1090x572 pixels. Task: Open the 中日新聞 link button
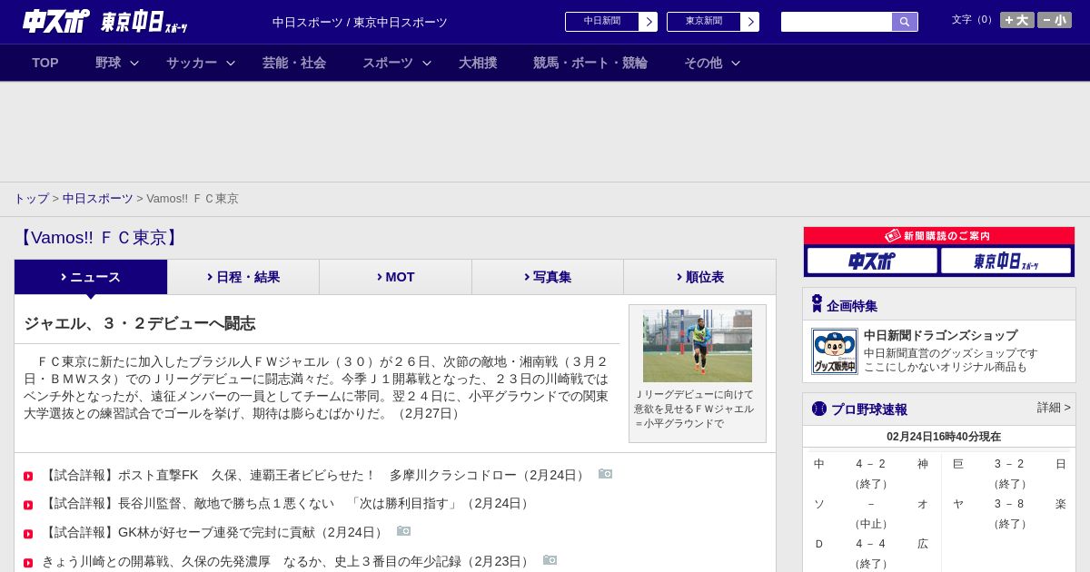(602, 22)
